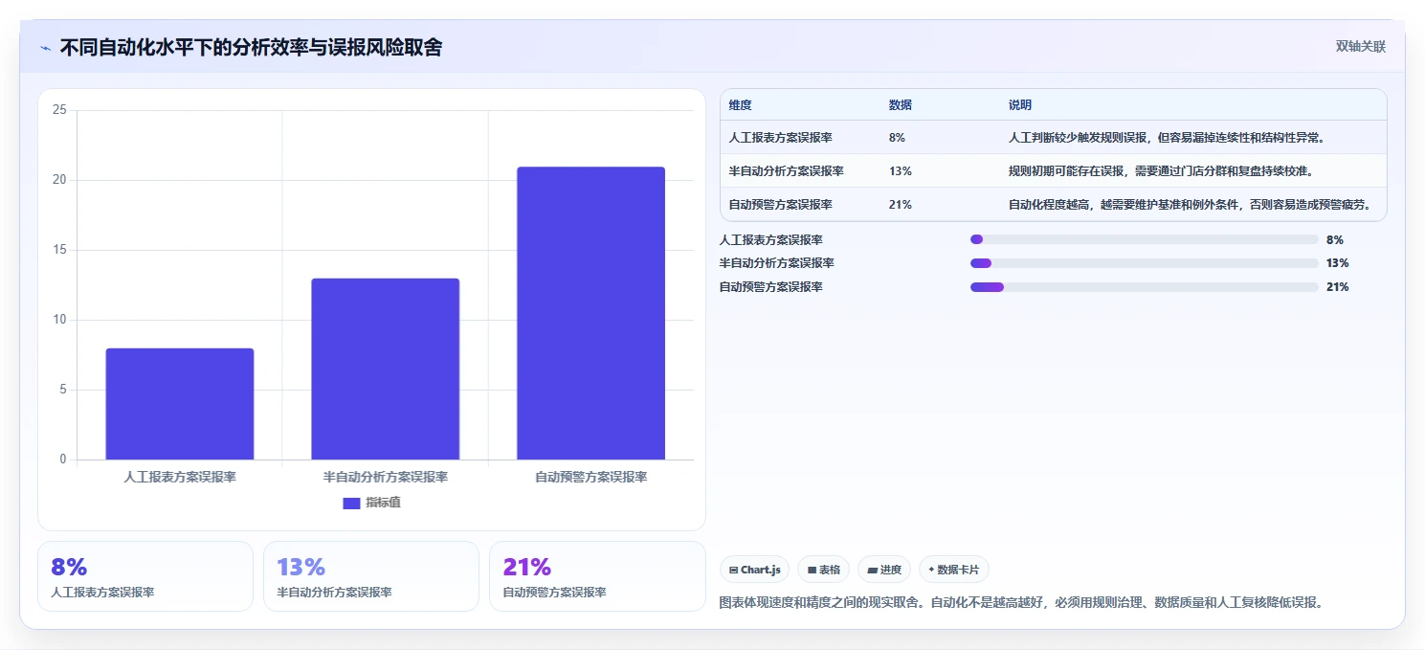Select table cell 人工报表方案误报率
The height and width of the screenshot is (650, 1425).
point(780,138)
